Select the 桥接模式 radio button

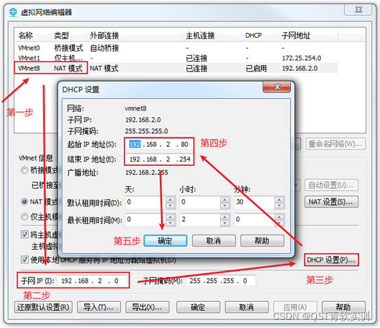tap(24, 170)
